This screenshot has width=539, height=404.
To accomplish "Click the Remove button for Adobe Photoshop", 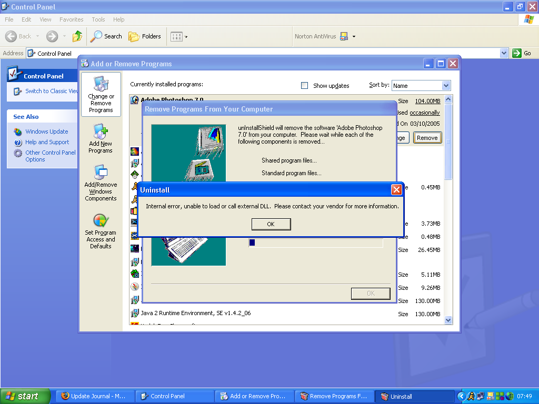I will (427, 138).
